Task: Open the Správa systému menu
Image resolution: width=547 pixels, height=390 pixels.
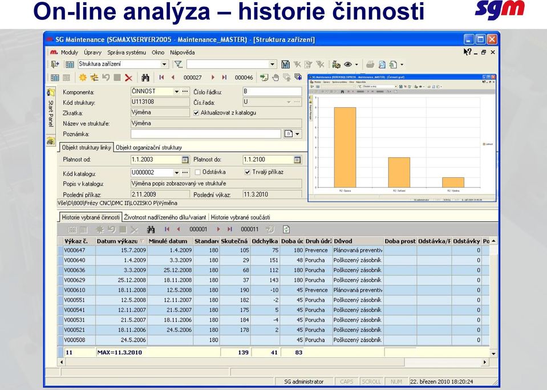Action: click(x=127, y=52)
